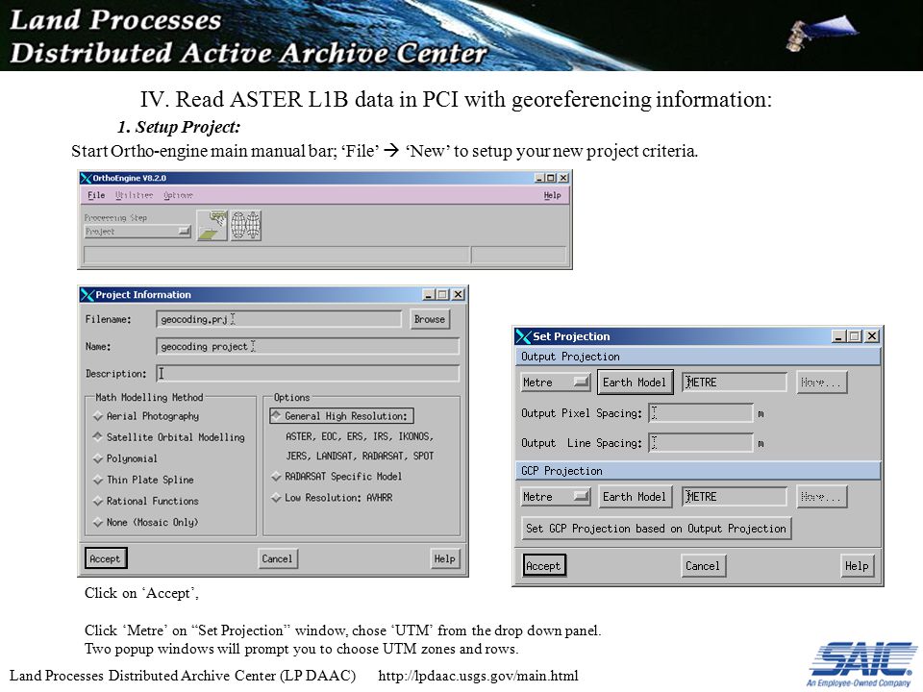The width and height of the screenshot is (923, 692).
Task: Click the lpdaac.usgs.gov/main.html URL text
Action: 478,676
